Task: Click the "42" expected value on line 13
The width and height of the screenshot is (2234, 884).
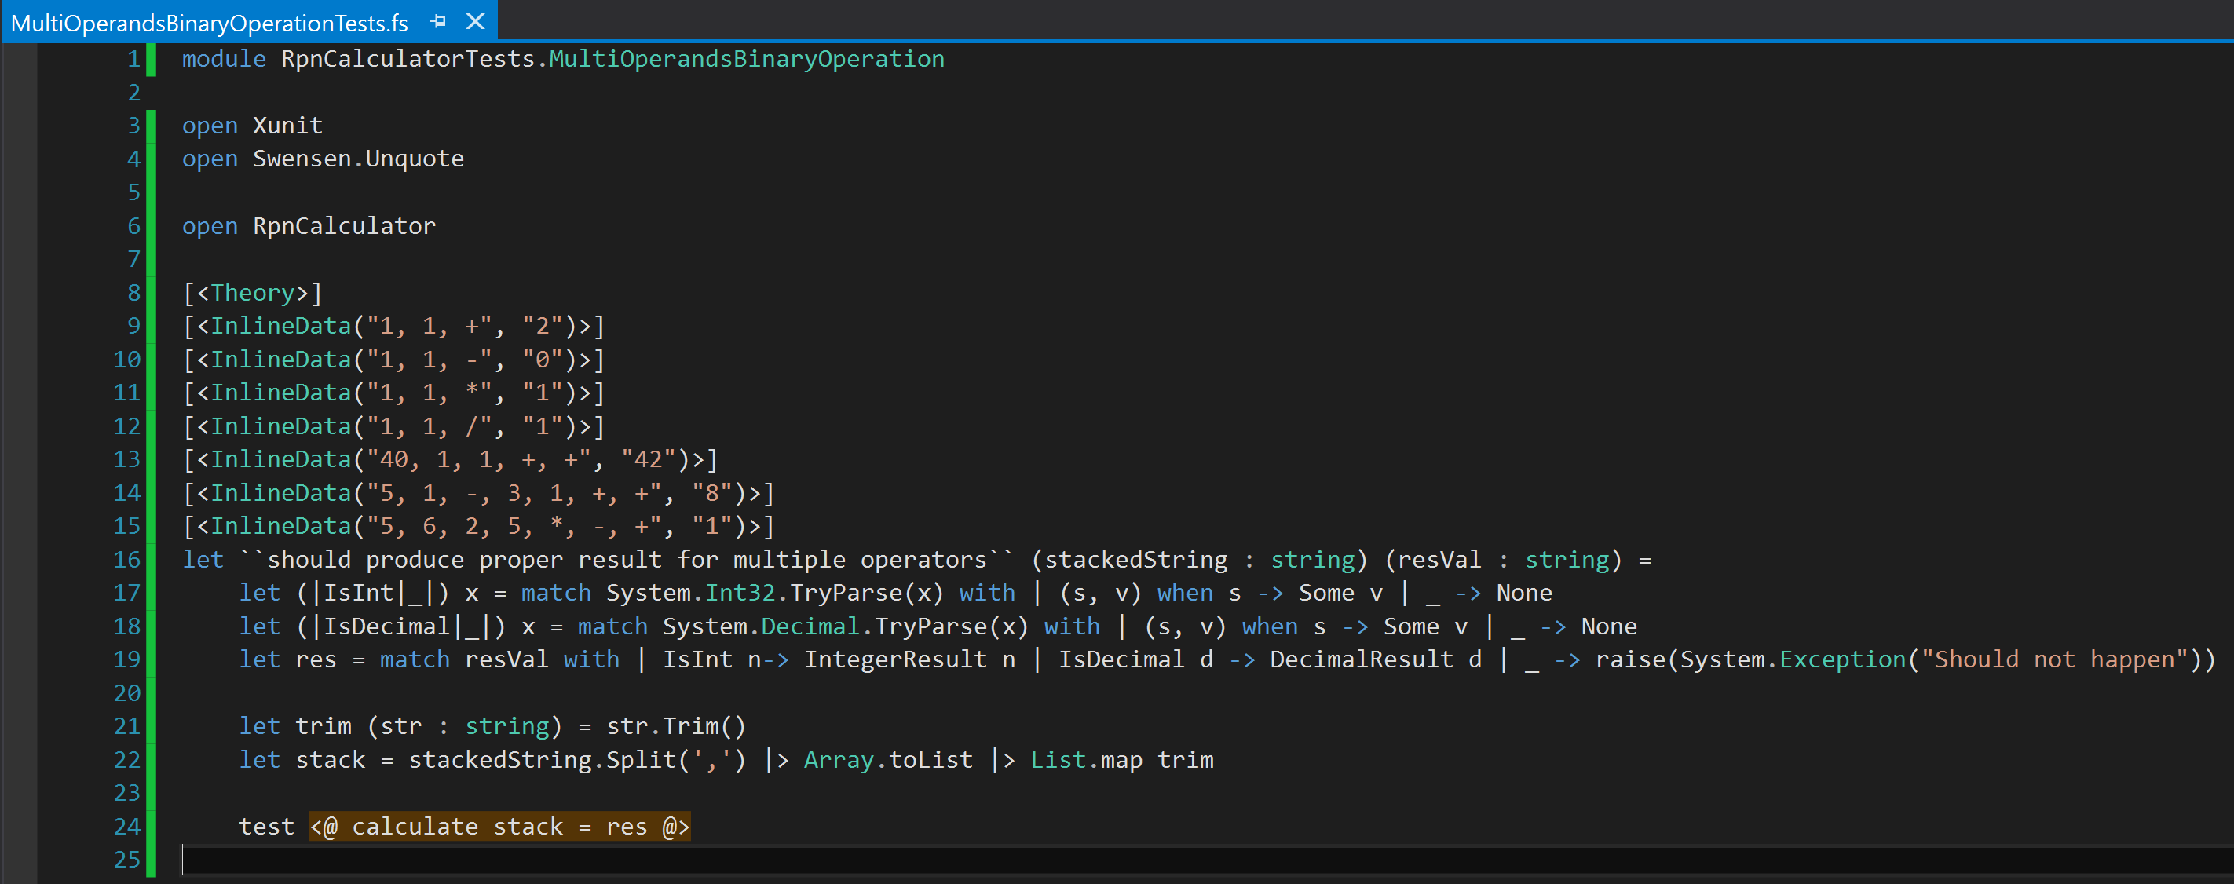Action: pos(649,459)
